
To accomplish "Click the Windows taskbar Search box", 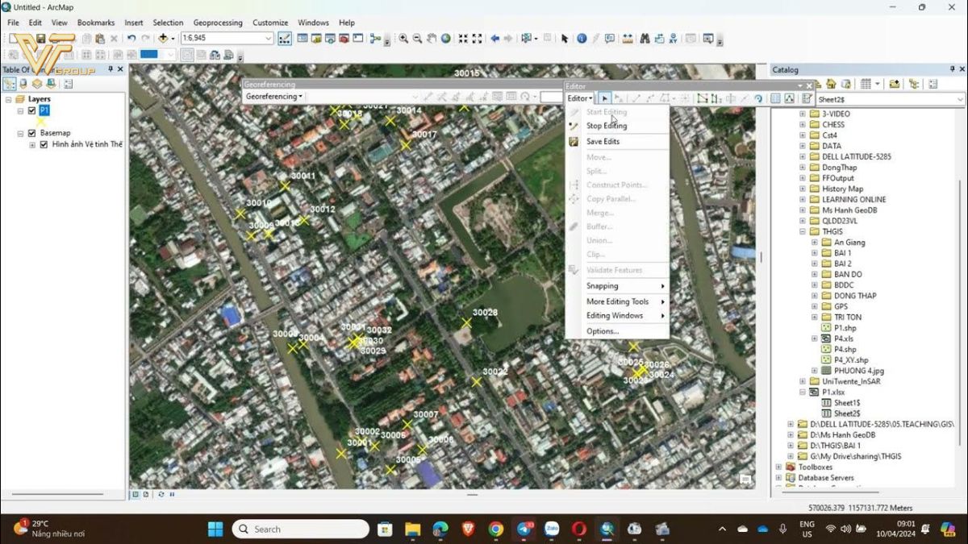I will click(301, 529).
